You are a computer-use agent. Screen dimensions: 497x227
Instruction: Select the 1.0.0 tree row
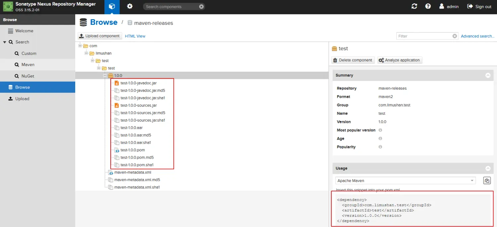pos(202,76)
